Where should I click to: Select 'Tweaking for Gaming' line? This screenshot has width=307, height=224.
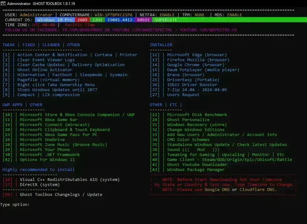coord(217,155)
